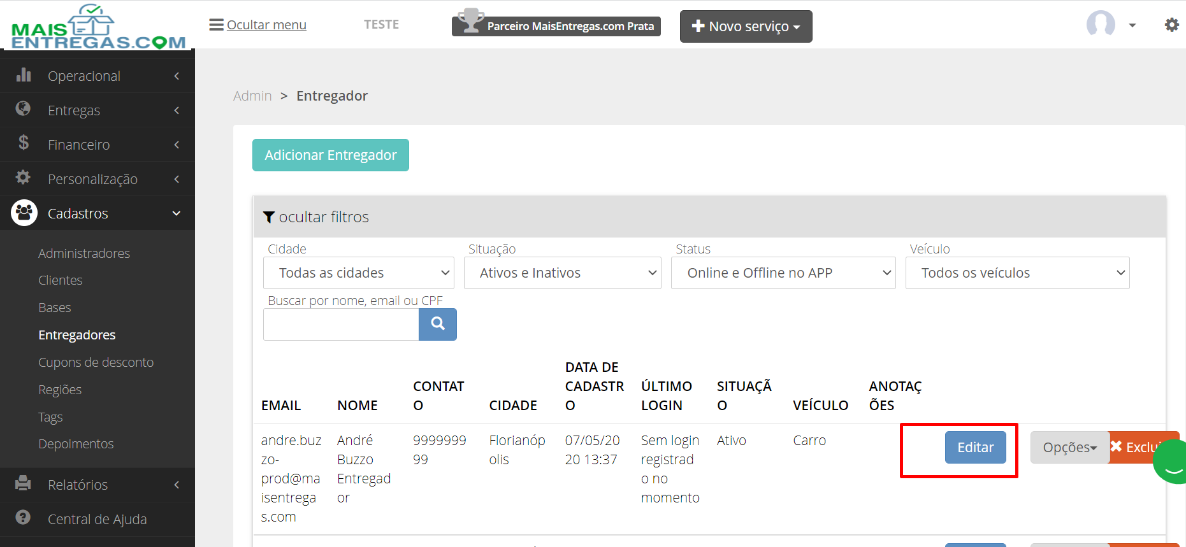Click the user menu caret arrow
The image size is (1186, 547).
[1132, 25]
